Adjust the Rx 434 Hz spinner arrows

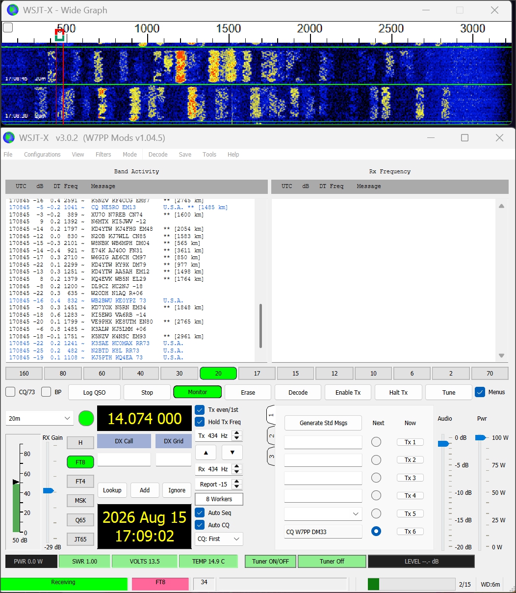237,469
